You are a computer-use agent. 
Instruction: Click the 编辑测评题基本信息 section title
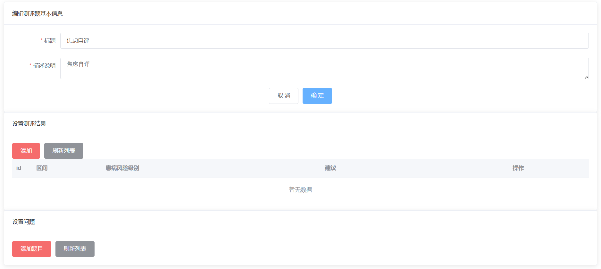(x=38, y=14)
